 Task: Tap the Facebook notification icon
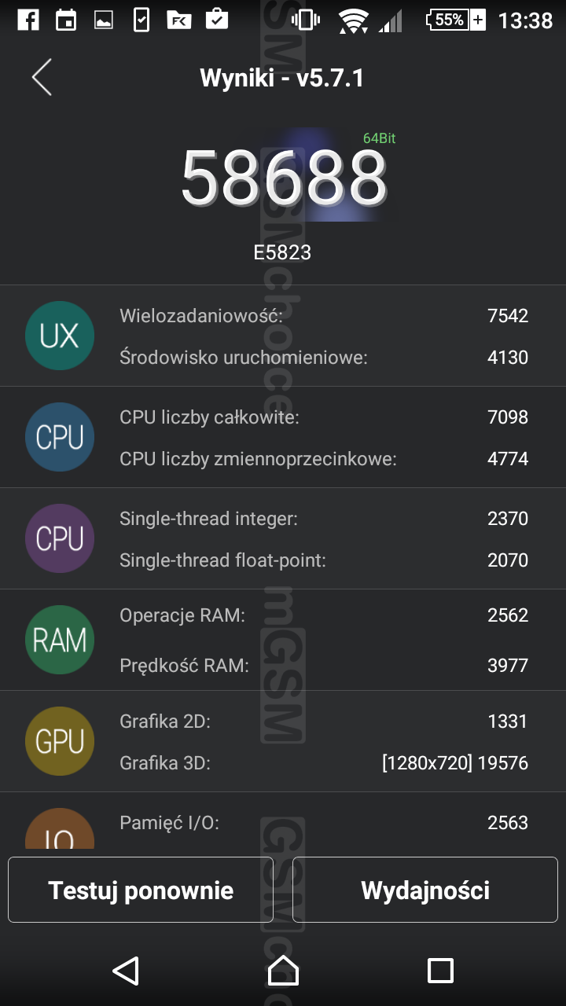click(x=28, y=20)
